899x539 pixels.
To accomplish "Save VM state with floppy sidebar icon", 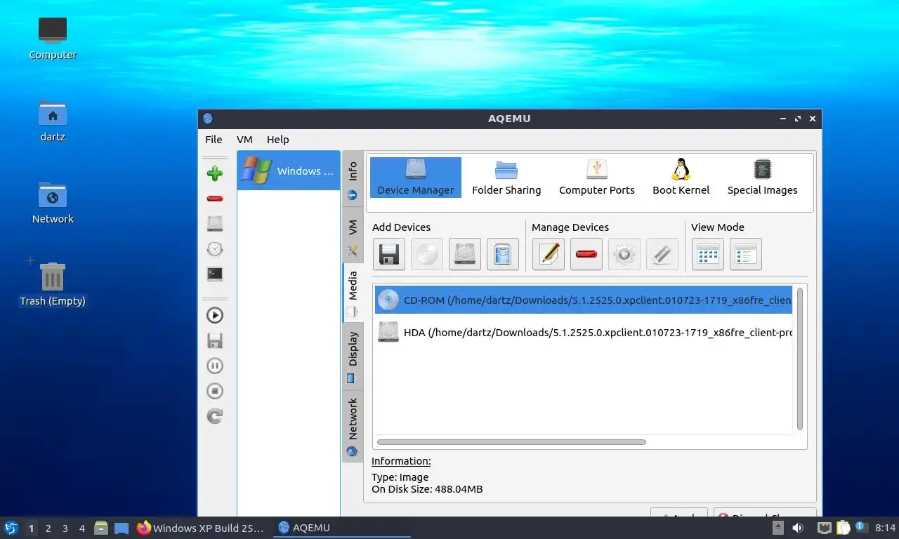I will 215,340.
